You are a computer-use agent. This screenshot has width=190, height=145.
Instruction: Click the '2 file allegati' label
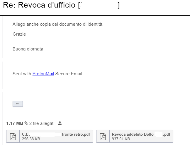42,123
